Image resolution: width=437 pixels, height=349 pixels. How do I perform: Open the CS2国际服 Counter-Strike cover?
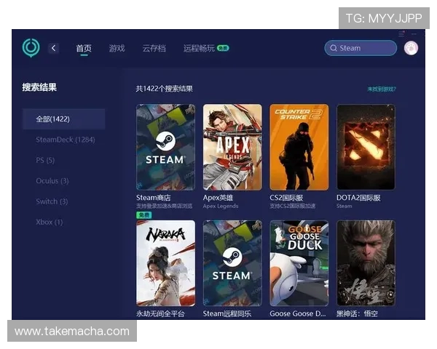(x=299, y=148)
